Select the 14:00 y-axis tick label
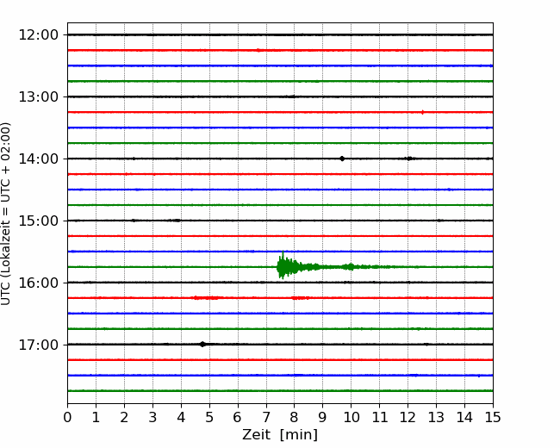The height and width of the screenshot is (448, 560). coord(38,159)
